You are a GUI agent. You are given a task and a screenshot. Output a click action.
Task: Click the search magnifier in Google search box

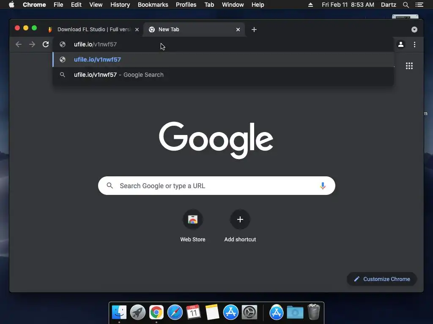110,186
